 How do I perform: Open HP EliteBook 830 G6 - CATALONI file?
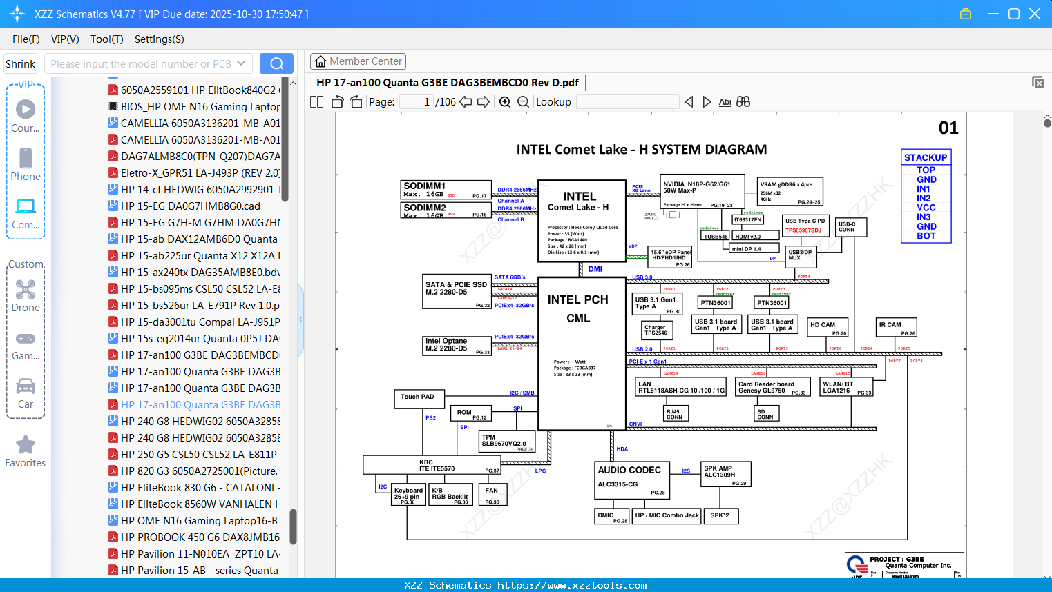pyautogui.click(x=195, y=487)
